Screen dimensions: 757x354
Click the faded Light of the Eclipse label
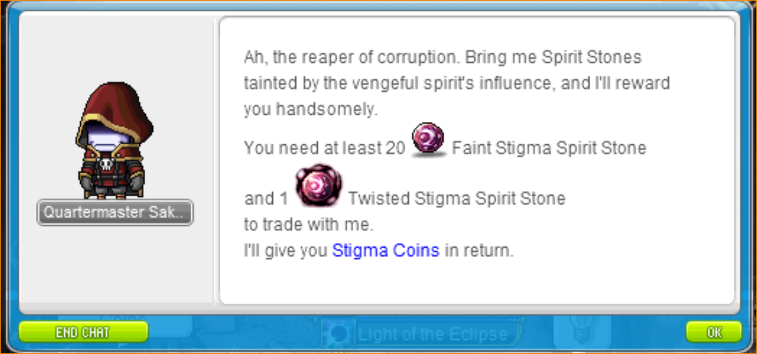click(432, 333)
